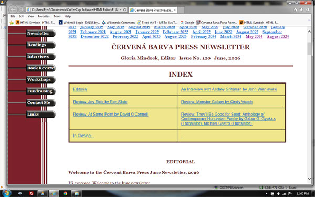This screenshot has height=197, width=315.
Task: Open the address bar autocomplete dropdown arrow
Action: pyautogui.click(x=121, y=9)
